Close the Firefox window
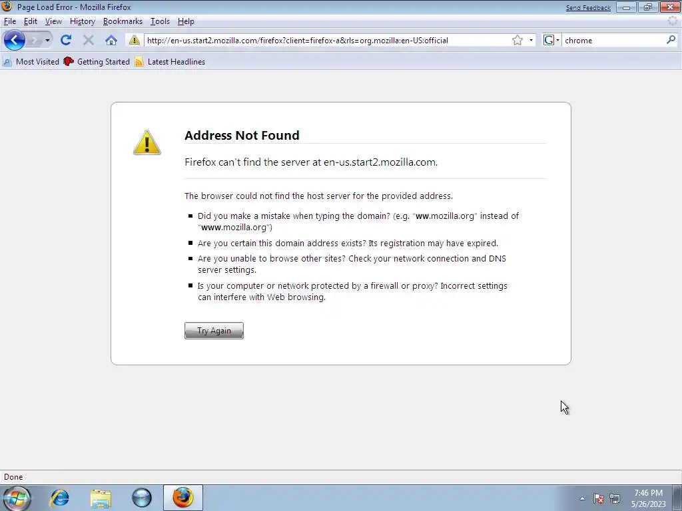 pos(670,7)
